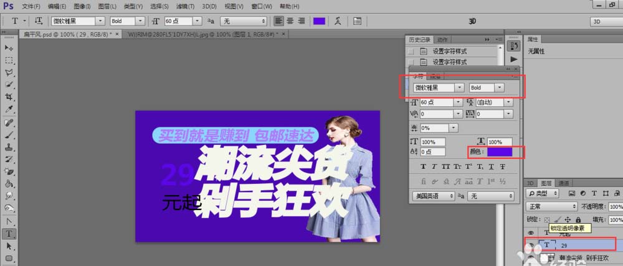Select the History Brush tool
Viewport: 623px width, 266px height.
(9, 160)
